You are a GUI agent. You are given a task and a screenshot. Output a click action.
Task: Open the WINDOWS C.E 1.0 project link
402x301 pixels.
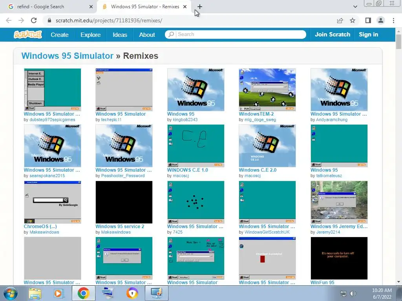point(187,170)
